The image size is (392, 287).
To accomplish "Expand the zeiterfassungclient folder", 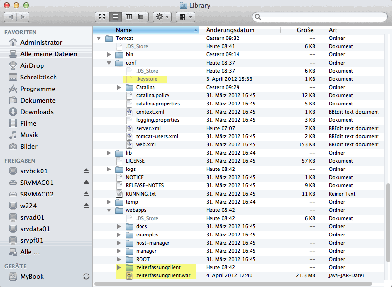I will 119,267.
